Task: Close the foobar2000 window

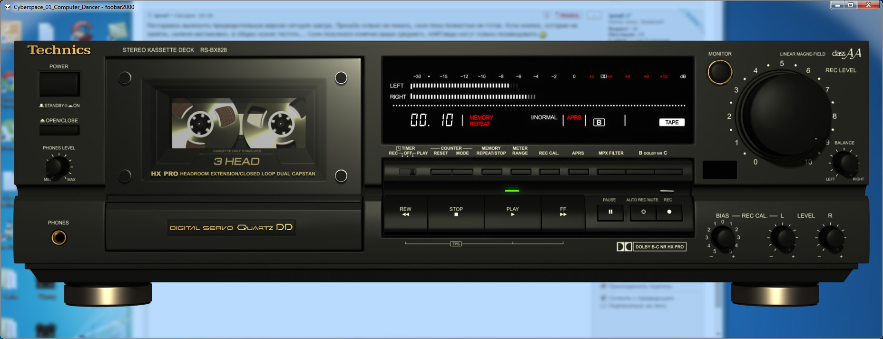Action: [869, 5]
